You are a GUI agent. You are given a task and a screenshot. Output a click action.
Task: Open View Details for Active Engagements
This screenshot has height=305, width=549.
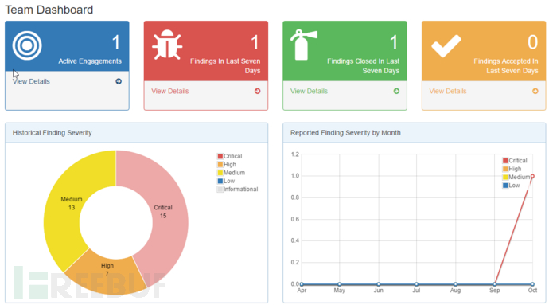click(x=31, y=81)
